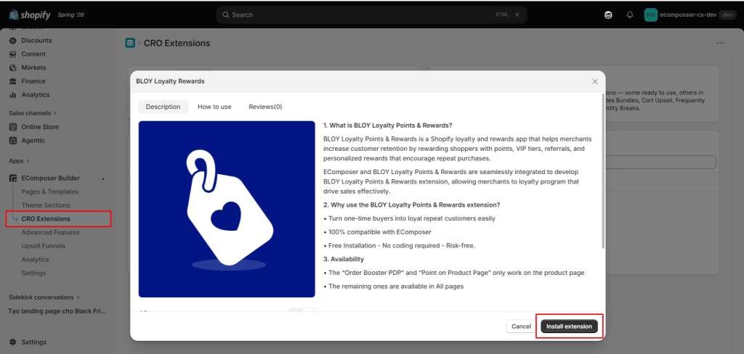Click the 'What is BLOY Loyalty Points & Rewards?' heading

tap(388, 125)
